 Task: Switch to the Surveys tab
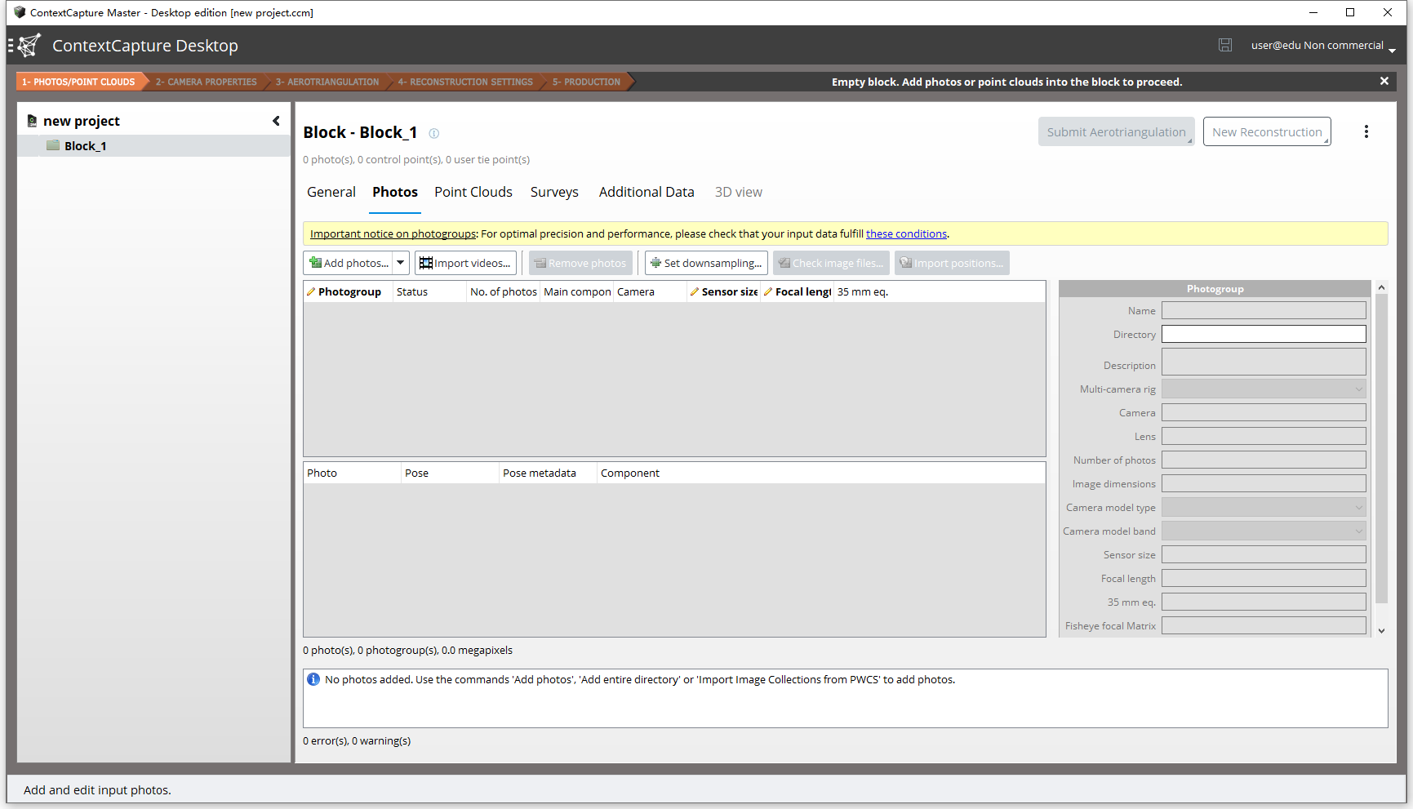554,192
